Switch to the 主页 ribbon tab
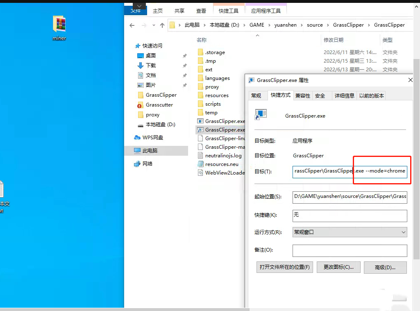 pos(157,11)
